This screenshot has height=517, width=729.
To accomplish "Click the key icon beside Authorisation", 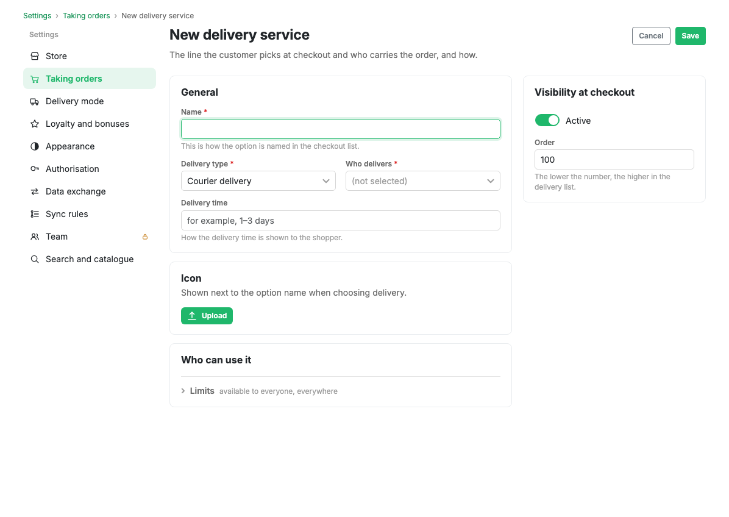I will click(x=35, y=169).
